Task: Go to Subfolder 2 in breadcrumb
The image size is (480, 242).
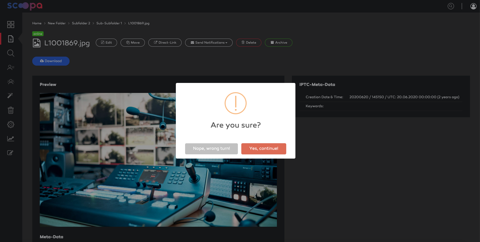Action: [x=81, y=23]
